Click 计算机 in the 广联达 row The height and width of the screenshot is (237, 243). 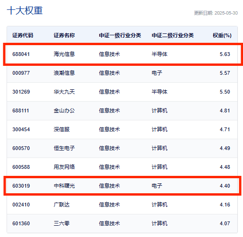[159, 205]
